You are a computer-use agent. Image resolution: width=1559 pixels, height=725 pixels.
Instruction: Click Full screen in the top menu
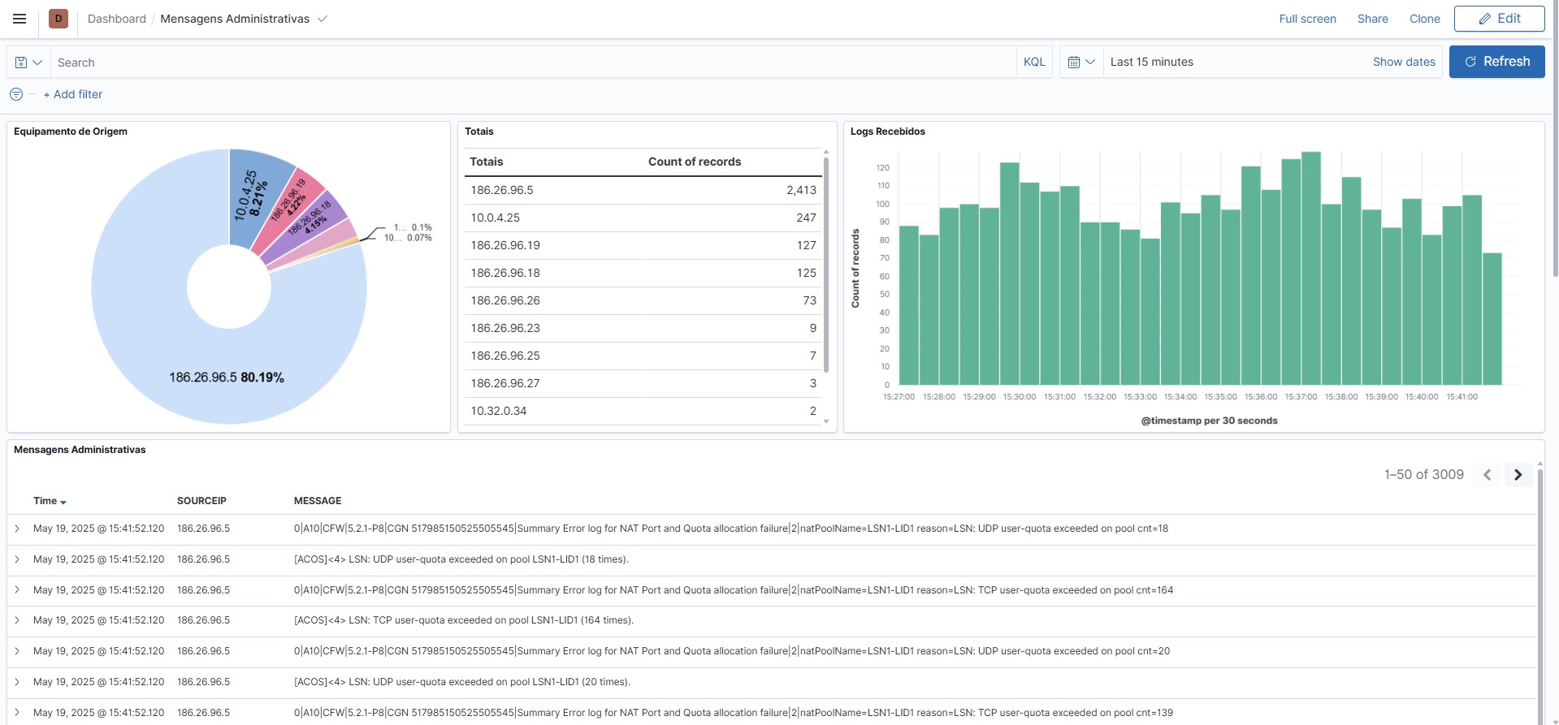[x=1307, y=19]
